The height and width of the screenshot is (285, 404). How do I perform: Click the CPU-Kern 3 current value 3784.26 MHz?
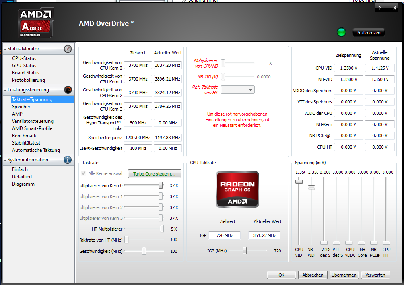[x=167, y=106]
